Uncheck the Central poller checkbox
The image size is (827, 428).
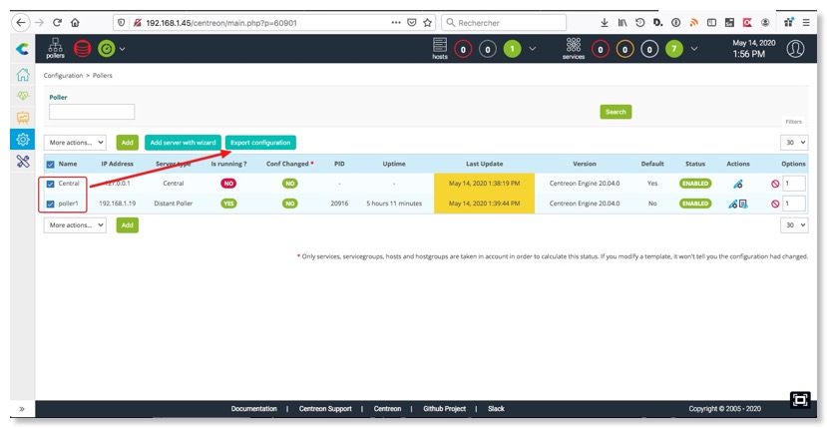point(51,184)
